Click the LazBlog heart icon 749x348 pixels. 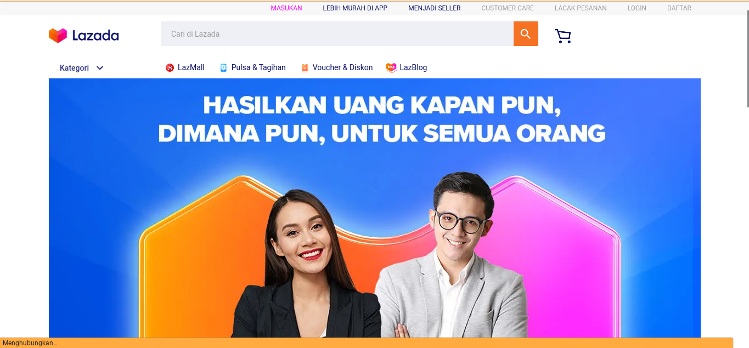pos(391,68)
